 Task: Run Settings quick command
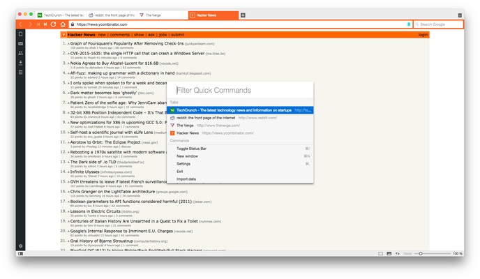point(240,164)
